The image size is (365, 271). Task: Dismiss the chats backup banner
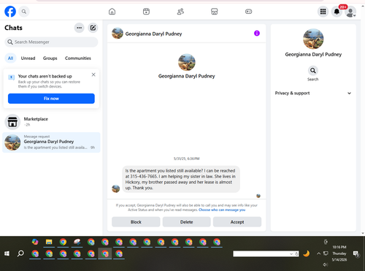(x=93, y=75)
